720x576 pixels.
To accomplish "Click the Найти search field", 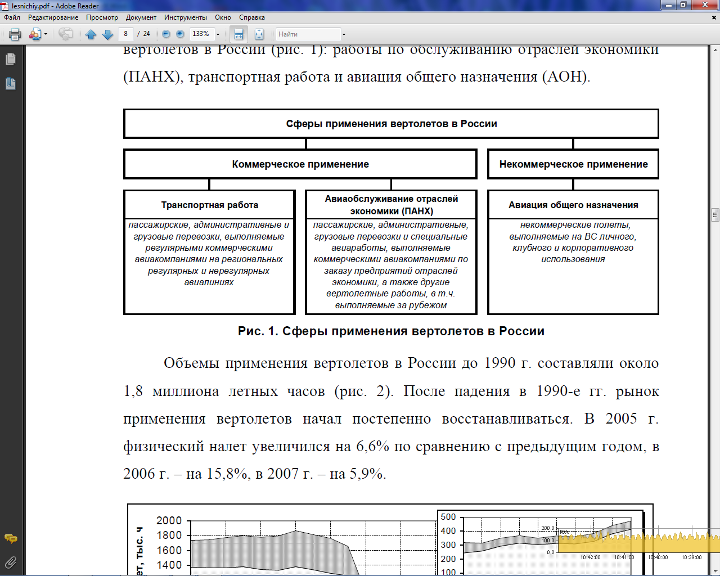I will [308, 34].
